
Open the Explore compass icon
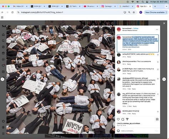click(3, 47)
